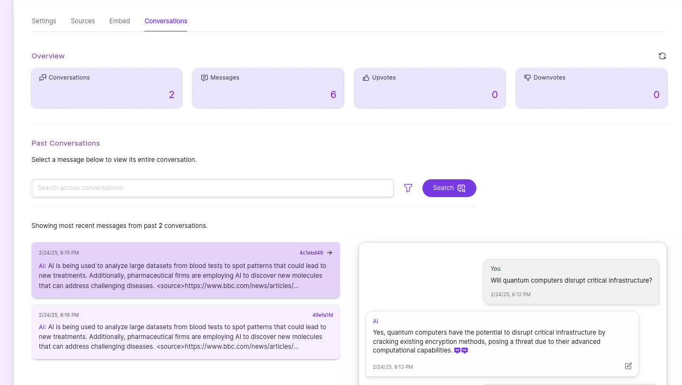Open source citation icons in AI reply

[461, 351]
